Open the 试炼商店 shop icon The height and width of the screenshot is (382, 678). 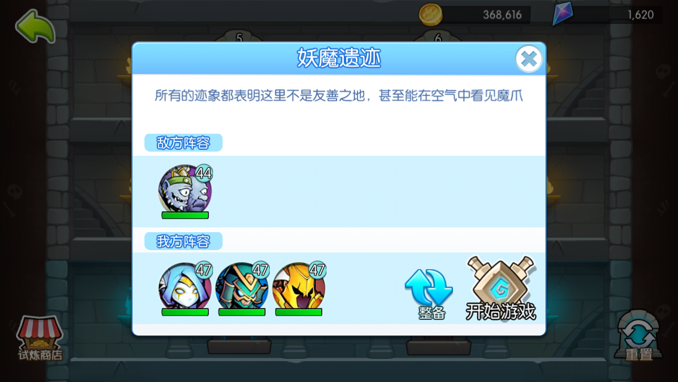[40, 338]
